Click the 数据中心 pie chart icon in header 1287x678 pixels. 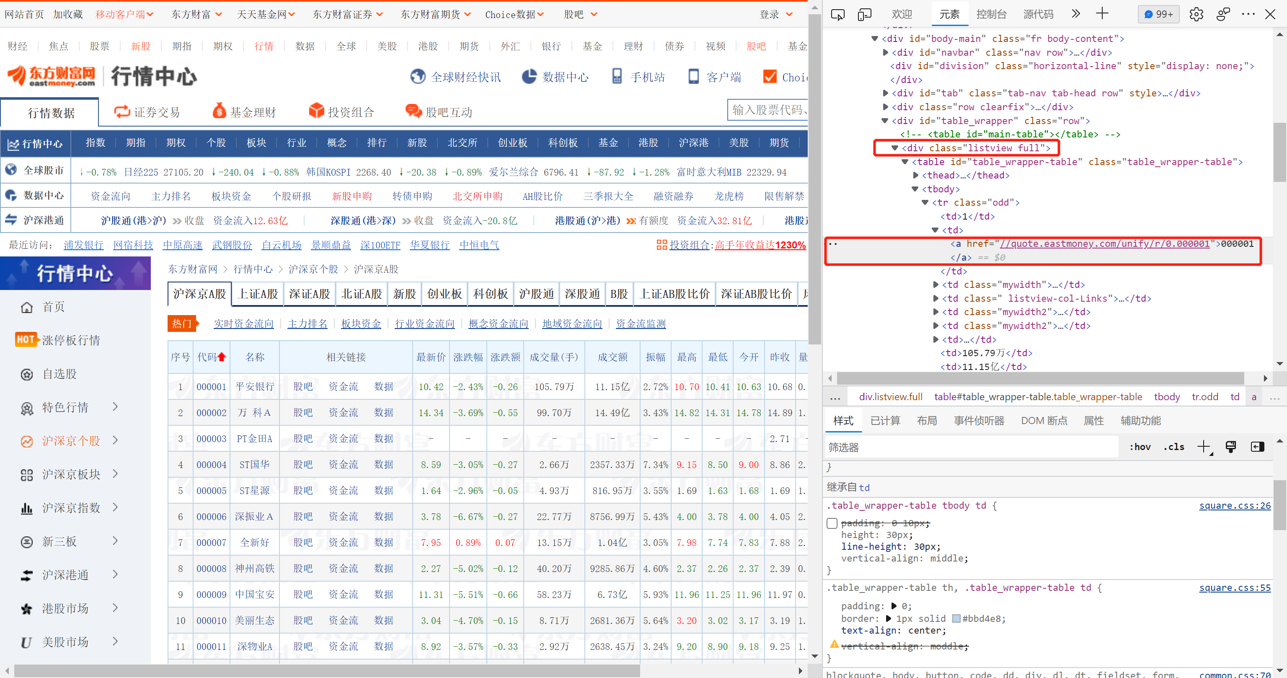point(529,76)
